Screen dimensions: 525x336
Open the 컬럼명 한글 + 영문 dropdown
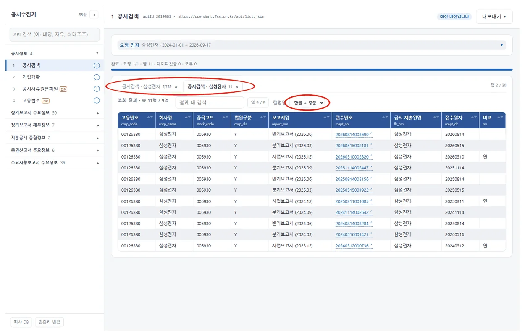pyautogui.click(x=309, y=102)
